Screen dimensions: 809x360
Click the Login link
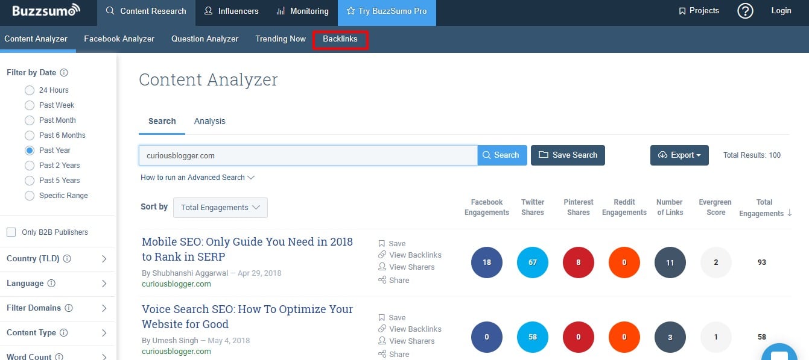click(781, 11)
